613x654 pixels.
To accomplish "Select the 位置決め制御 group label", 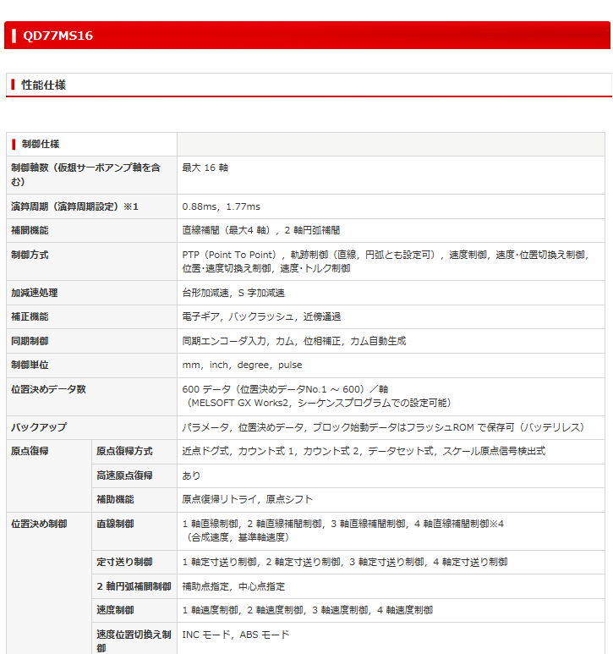I will pyautogui.click(x=39, y=524).
